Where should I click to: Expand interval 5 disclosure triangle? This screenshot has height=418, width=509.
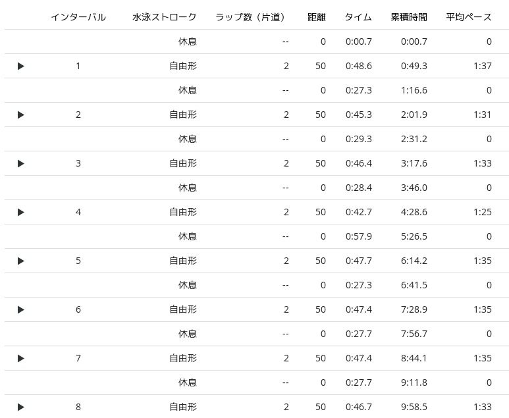point(21,261)
